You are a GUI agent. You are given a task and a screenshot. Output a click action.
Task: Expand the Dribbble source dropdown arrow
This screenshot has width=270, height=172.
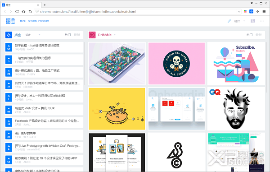click(114, 35)
